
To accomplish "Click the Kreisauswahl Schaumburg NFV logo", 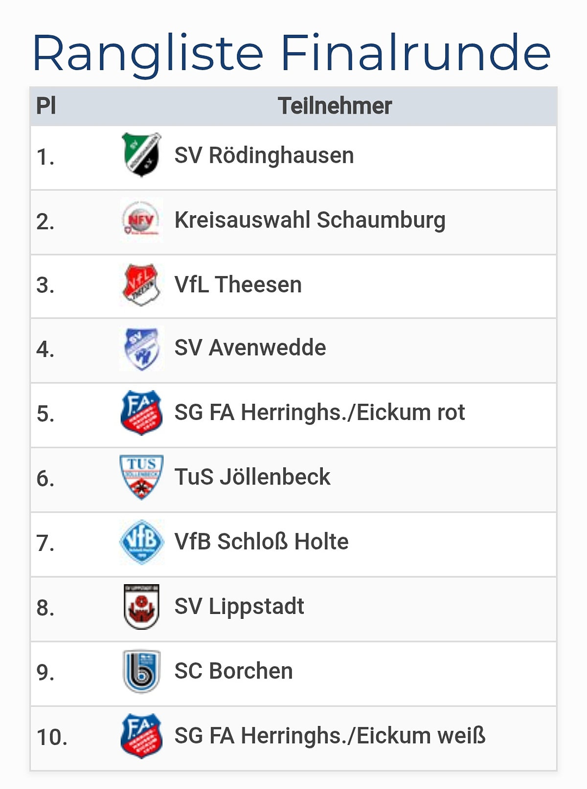I will (x=141, y=219).
